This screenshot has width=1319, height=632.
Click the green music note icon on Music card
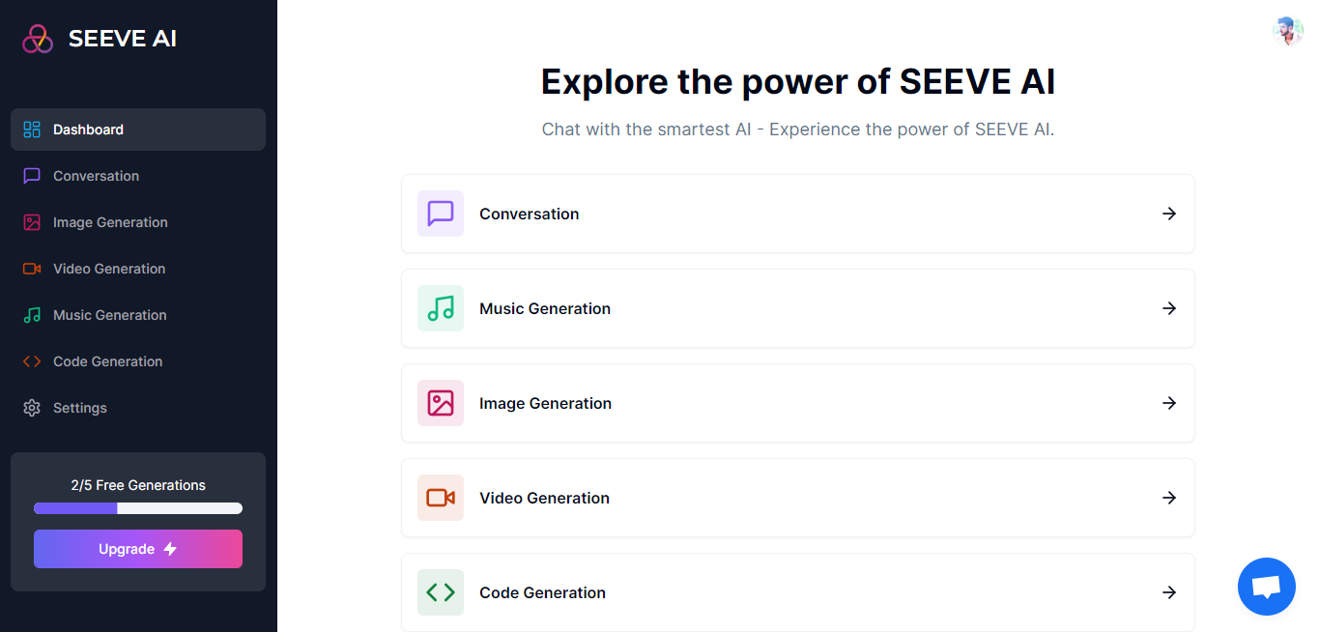440,308
